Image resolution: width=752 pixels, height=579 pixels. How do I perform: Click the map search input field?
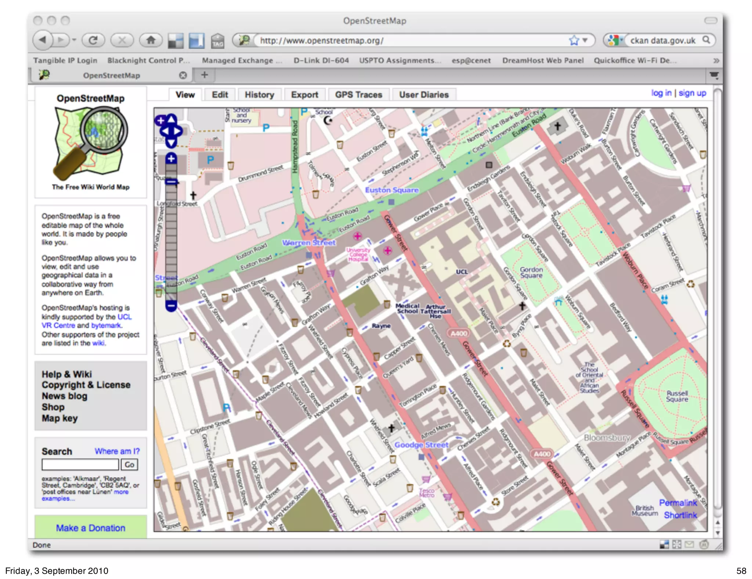click(80, 465)
